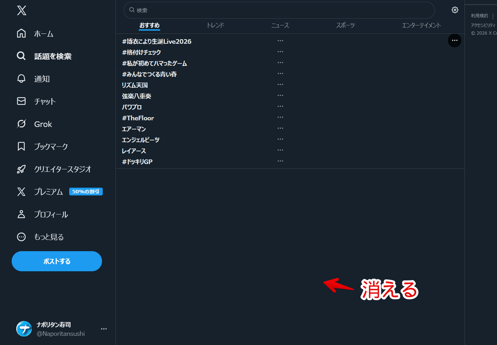Click the 利用規約 footer link
This screenshot has width=497, height=345.
479,16
